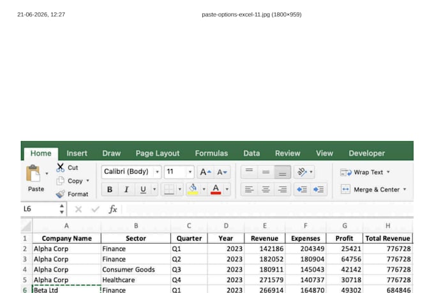Cancel entry with X icon
434x293 pixels.
pyautogui.click(x=79, y=209)
